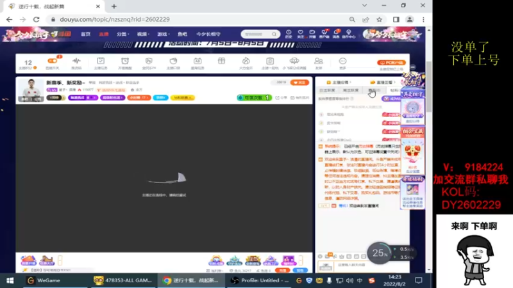The image size is (513, 288).
Task: Open Chrome's three-dot menu
Action: tap(423, 20)
